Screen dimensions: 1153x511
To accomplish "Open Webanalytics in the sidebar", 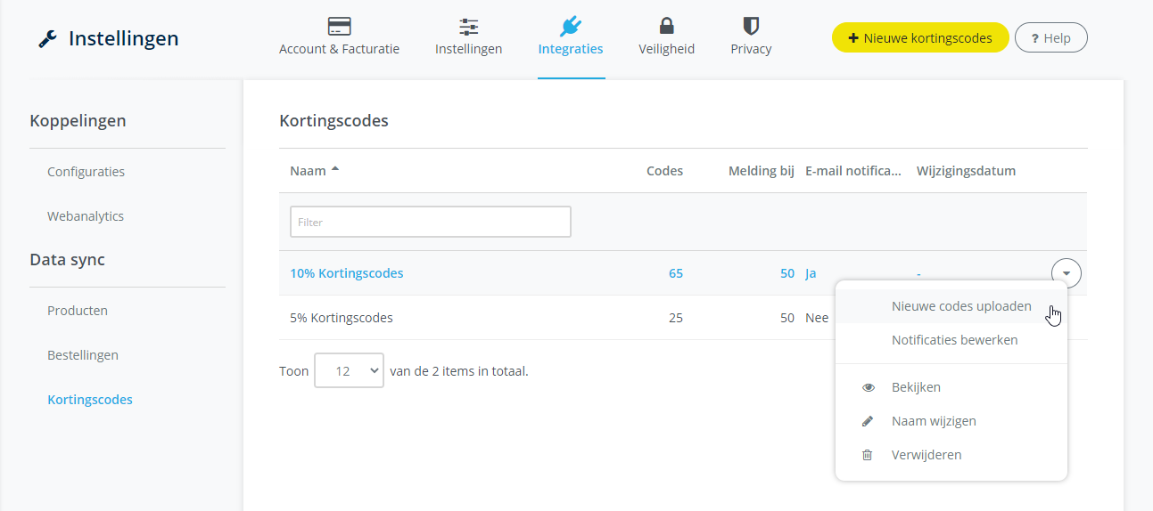I will pos(86,216).
